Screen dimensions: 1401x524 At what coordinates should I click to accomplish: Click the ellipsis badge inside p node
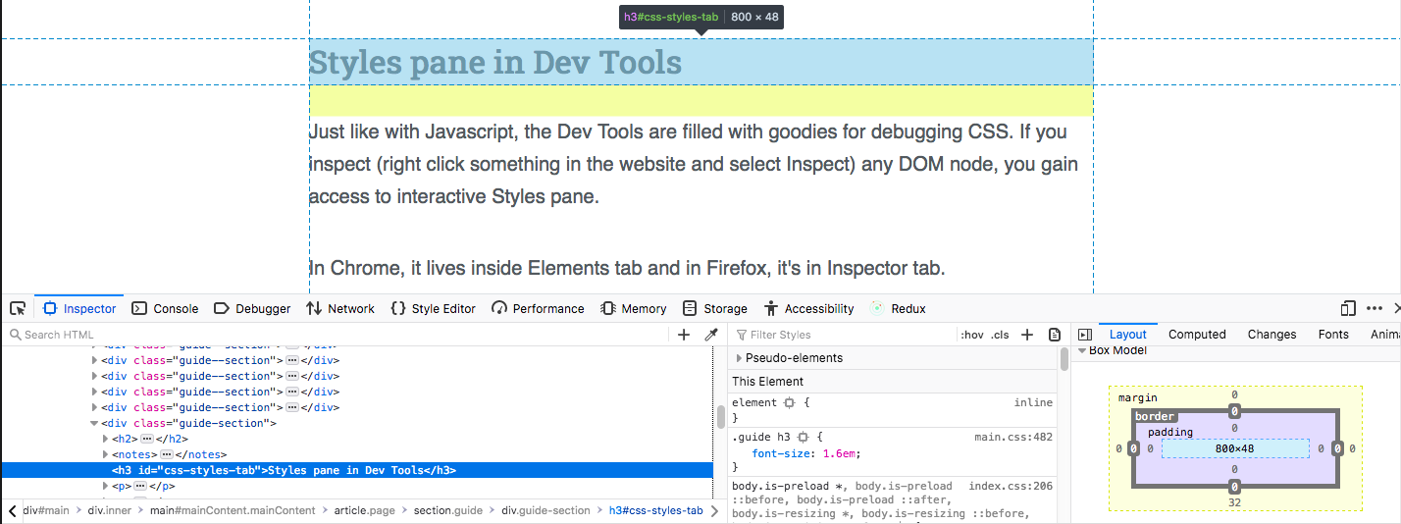point(141,486)
